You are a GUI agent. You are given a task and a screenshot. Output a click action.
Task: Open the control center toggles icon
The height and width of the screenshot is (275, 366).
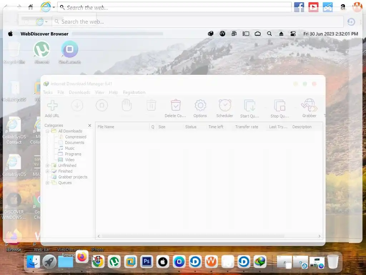point(293,34)
